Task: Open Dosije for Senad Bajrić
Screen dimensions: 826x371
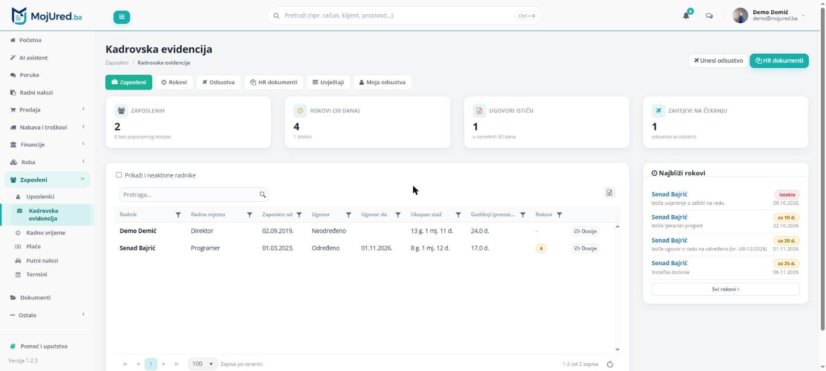Action: tap(585, 248)
